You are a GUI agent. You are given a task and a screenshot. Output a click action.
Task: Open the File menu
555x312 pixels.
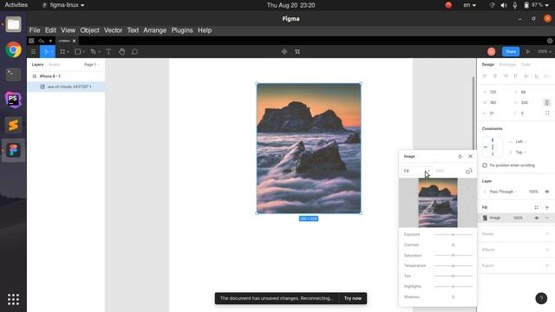coord(35,30)
